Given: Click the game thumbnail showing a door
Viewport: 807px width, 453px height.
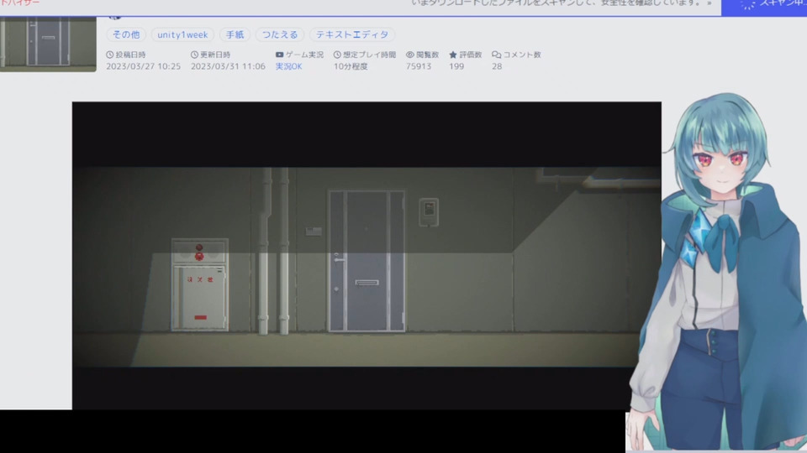Looking at the screenshot, I should point(48,44).
